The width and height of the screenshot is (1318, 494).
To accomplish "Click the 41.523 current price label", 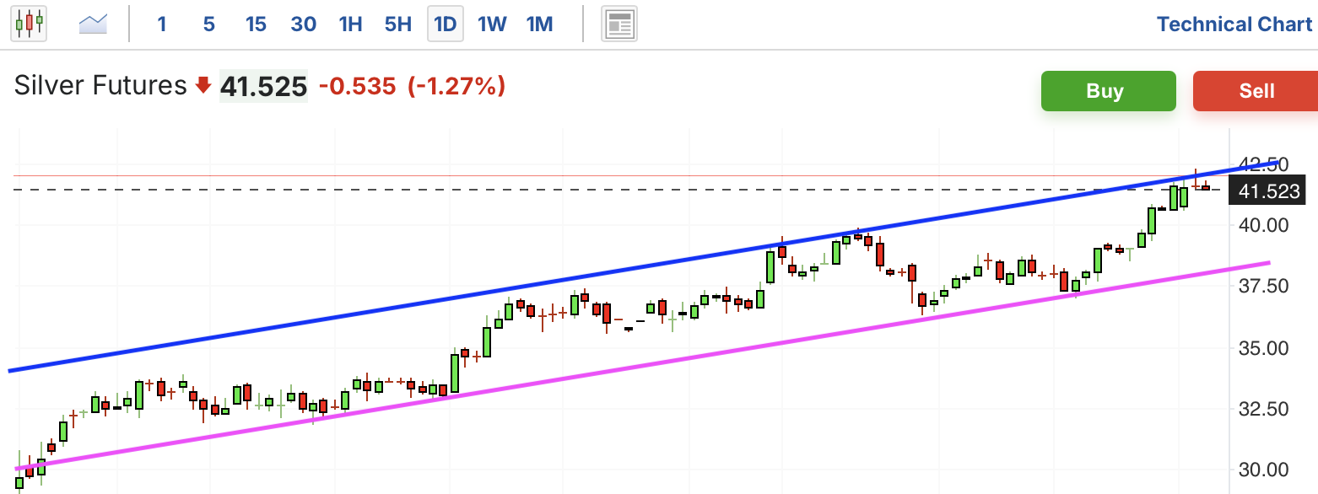I will coord(1268,191).
